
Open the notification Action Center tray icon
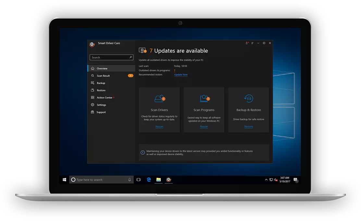[296, 180]
